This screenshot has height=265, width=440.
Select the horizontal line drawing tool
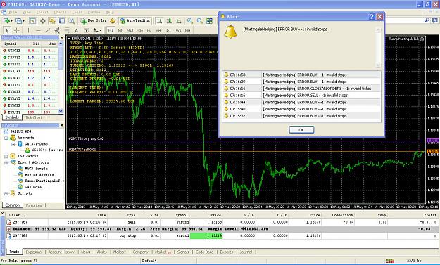[38, 30]
